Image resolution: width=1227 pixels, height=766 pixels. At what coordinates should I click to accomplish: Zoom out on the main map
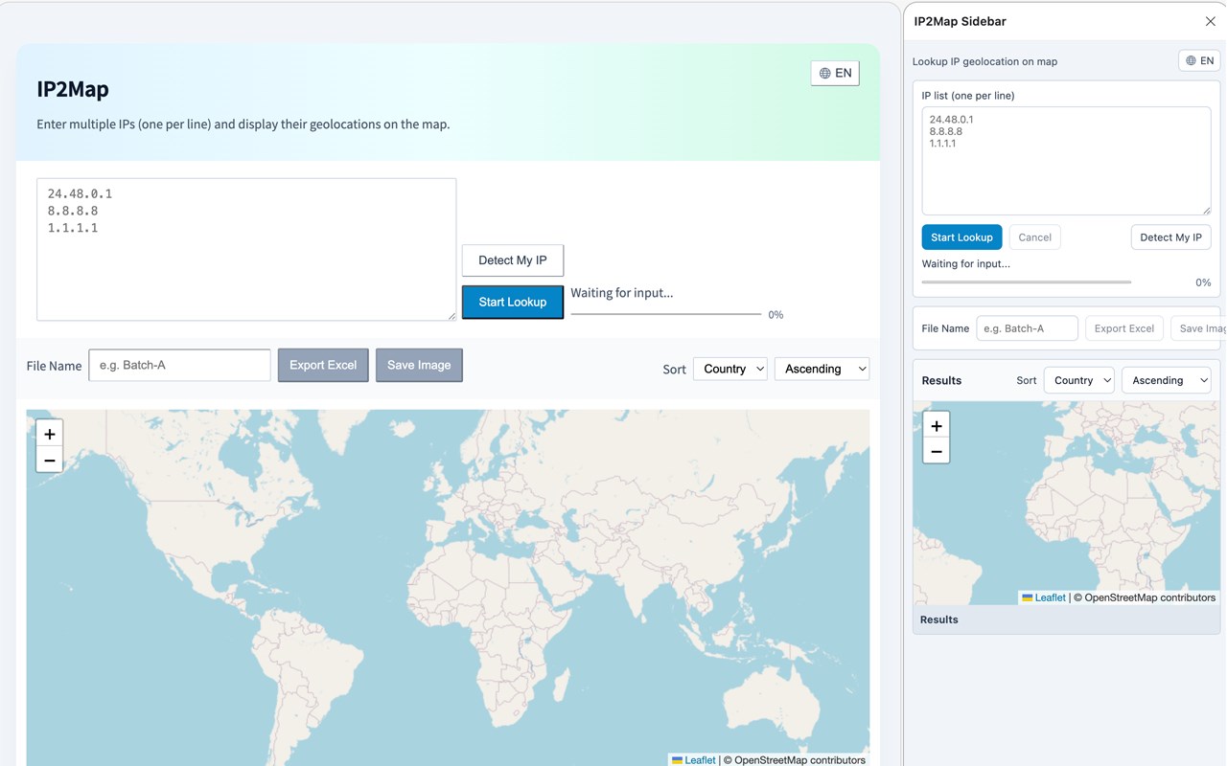point(50,460)
